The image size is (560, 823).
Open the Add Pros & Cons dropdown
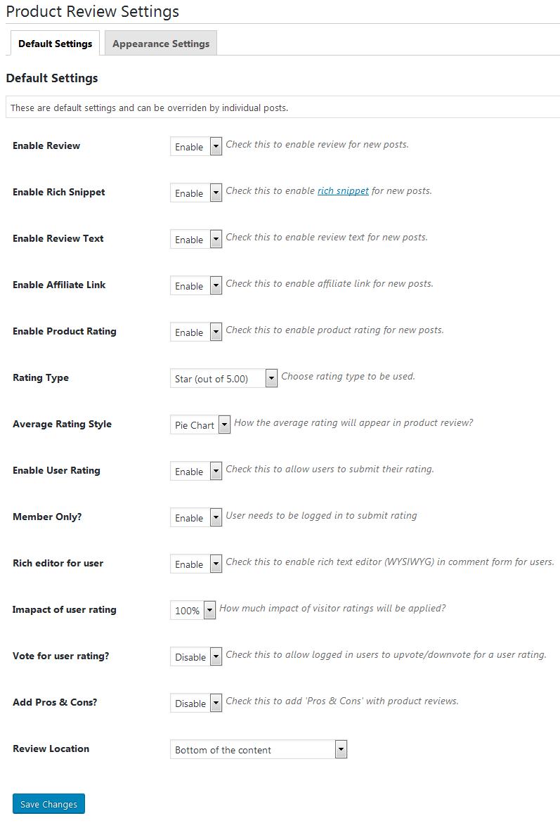coord(196,703)
